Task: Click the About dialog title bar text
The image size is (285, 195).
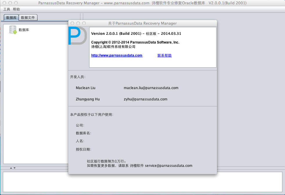Action: [x=142, y=23]
